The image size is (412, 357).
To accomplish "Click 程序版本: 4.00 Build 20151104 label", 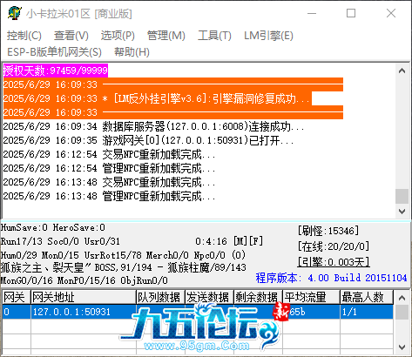I will [331, 278].
